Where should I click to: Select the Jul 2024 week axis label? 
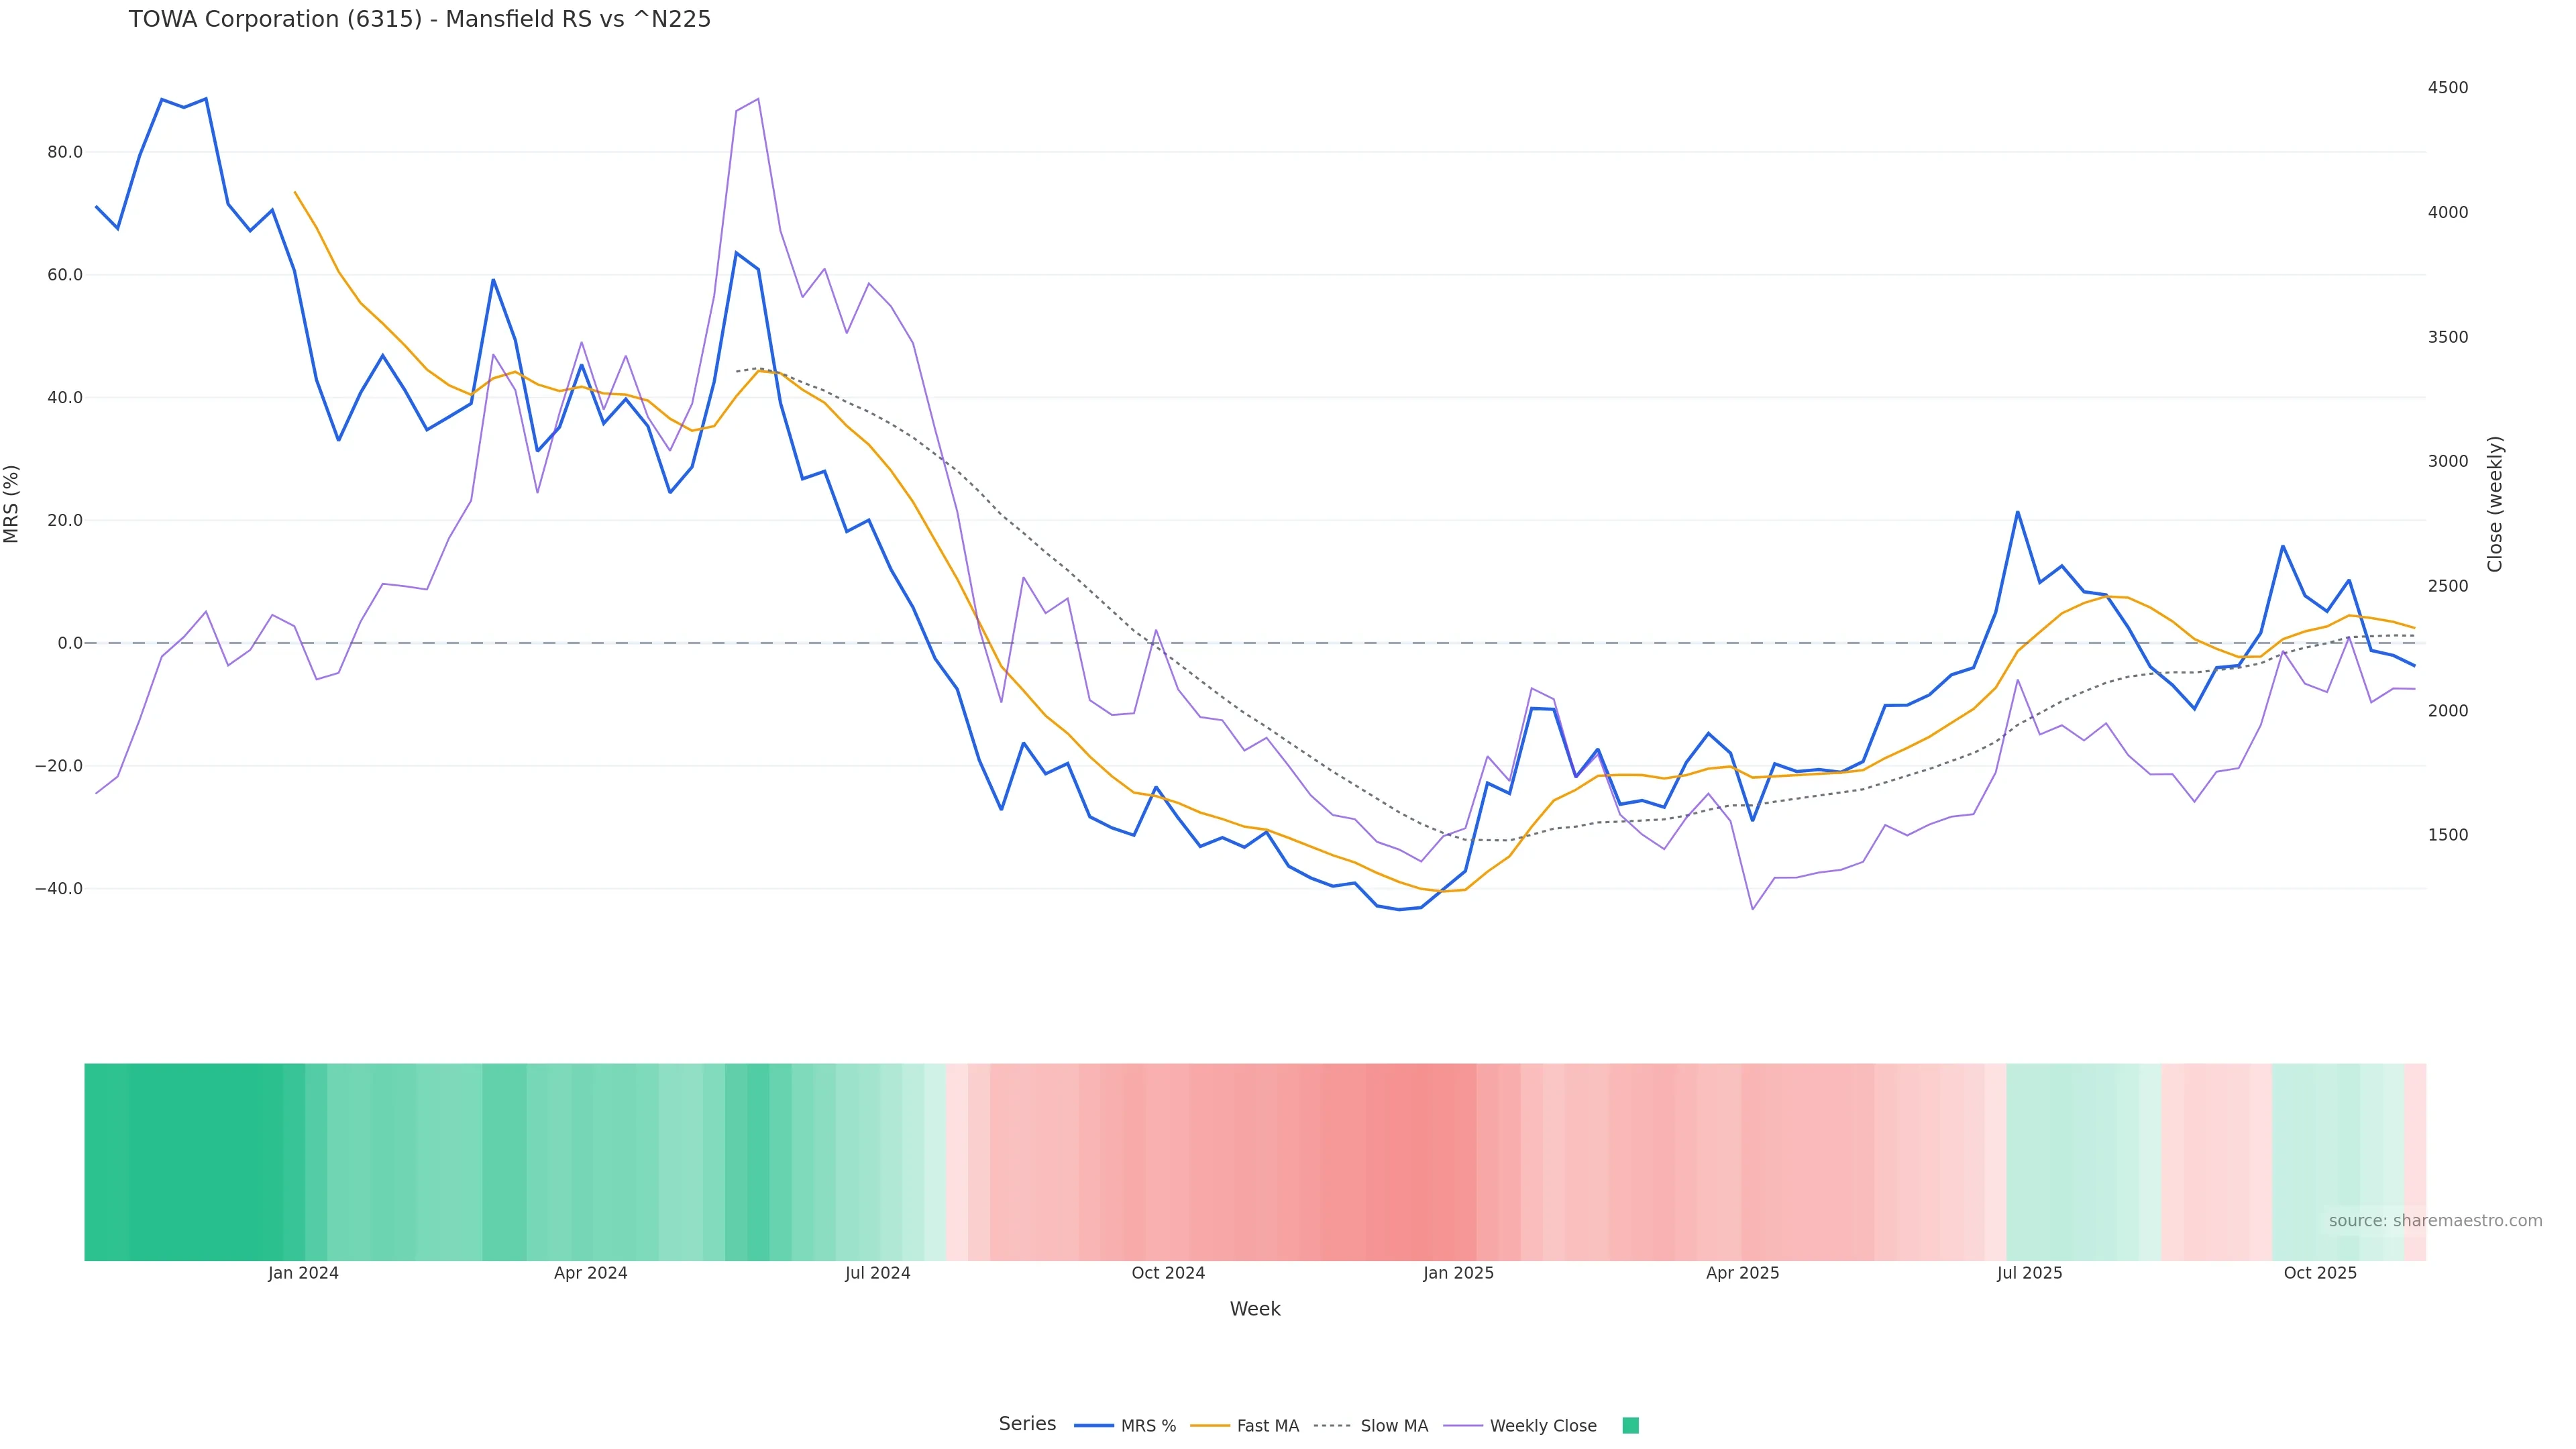coord(877,1273)
